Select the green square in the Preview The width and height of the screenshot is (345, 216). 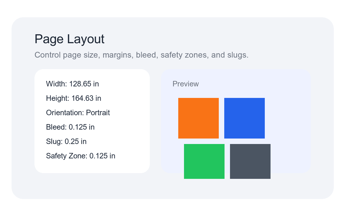click(204, 161)
